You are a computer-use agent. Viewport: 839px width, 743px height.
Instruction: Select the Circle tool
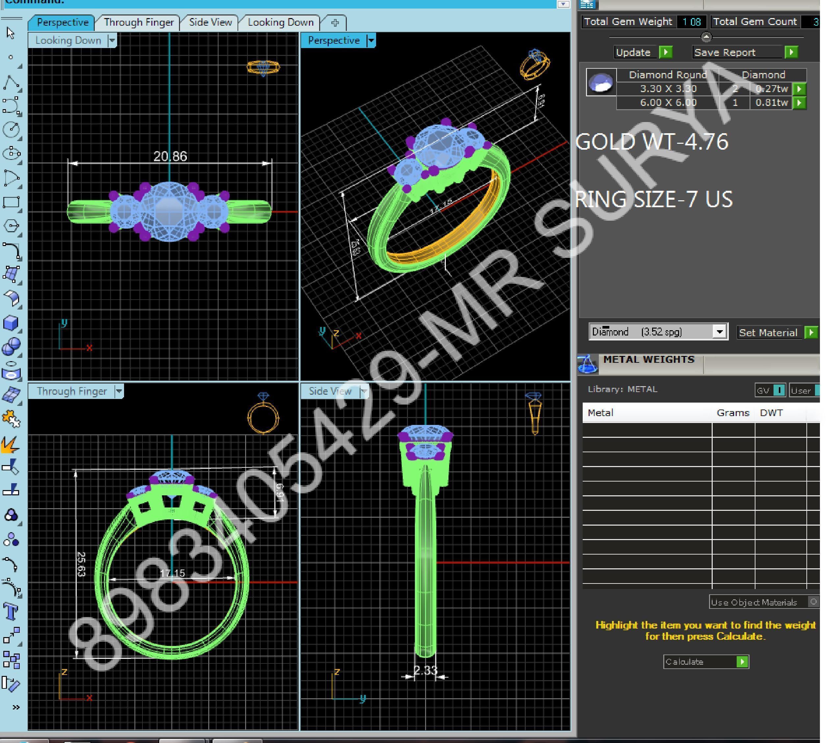pos(11,130)
